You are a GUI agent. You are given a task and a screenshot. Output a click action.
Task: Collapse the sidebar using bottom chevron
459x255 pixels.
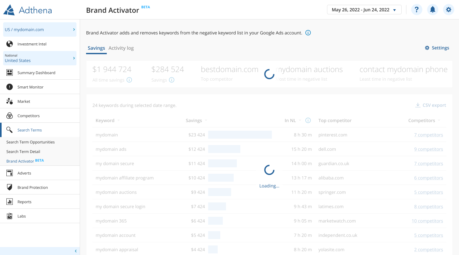pos(76,251)
